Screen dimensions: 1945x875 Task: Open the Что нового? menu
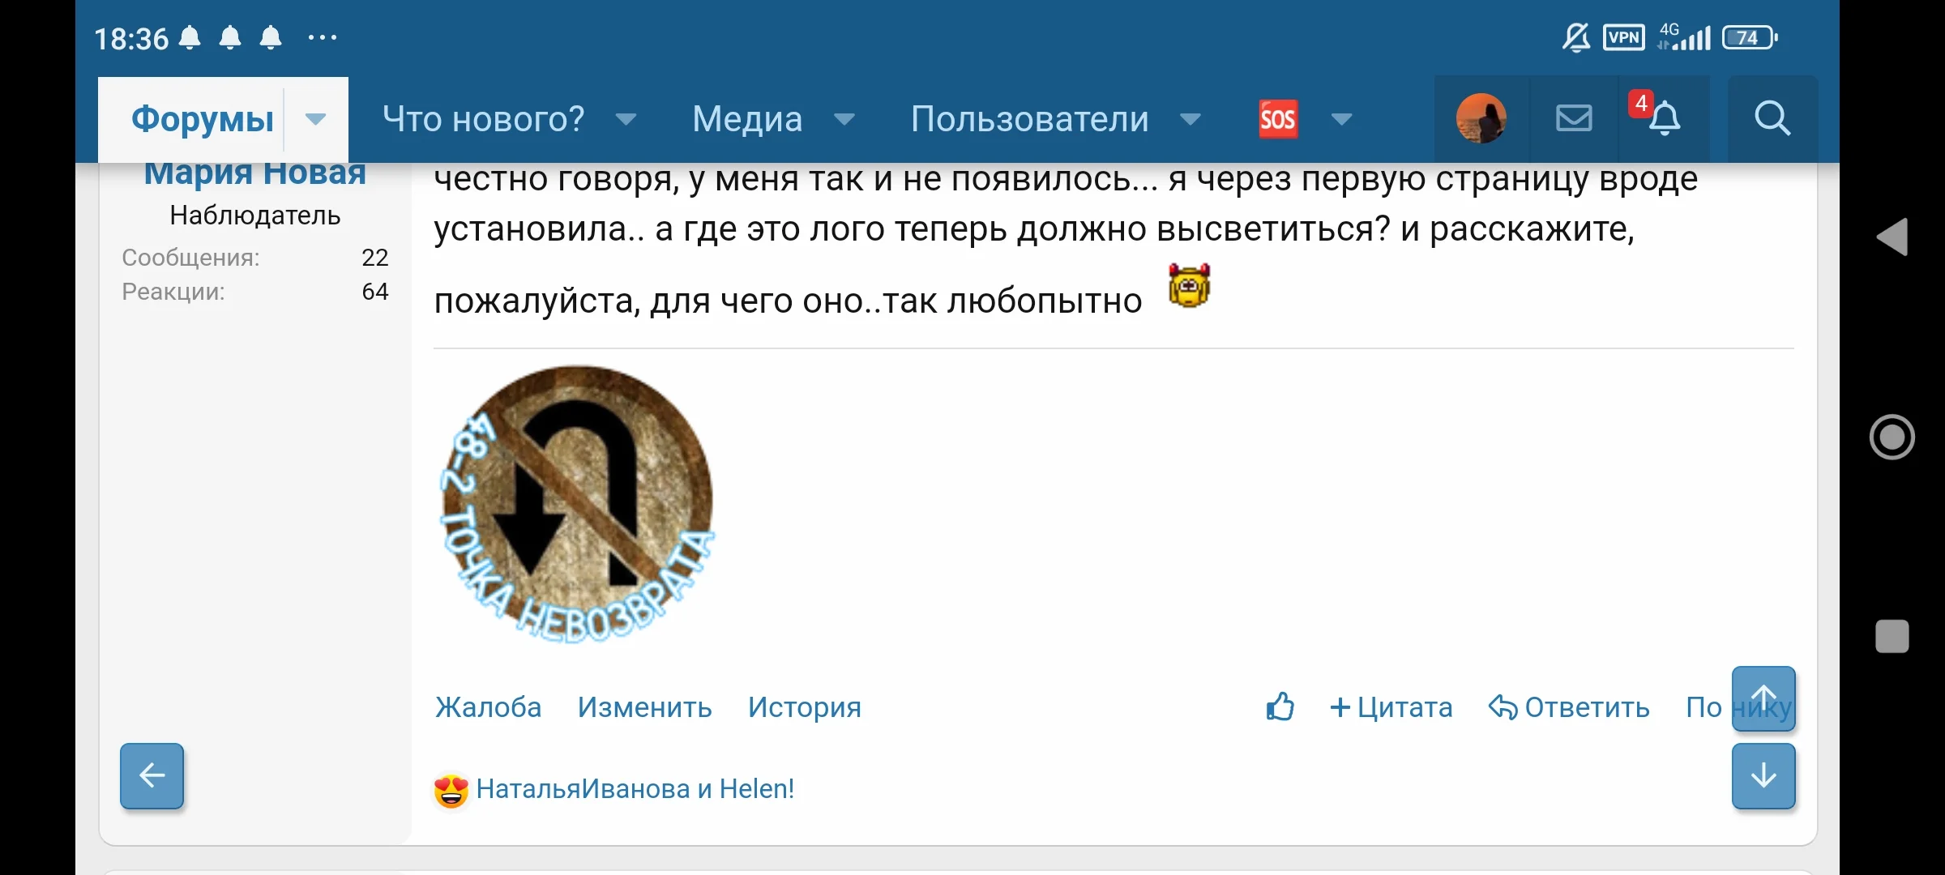coord(484,118)
